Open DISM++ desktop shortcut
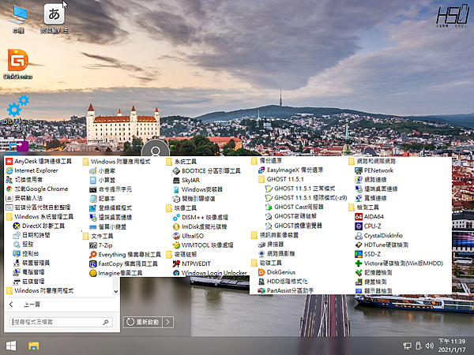474x355 pixels. (x=18, y=113)
